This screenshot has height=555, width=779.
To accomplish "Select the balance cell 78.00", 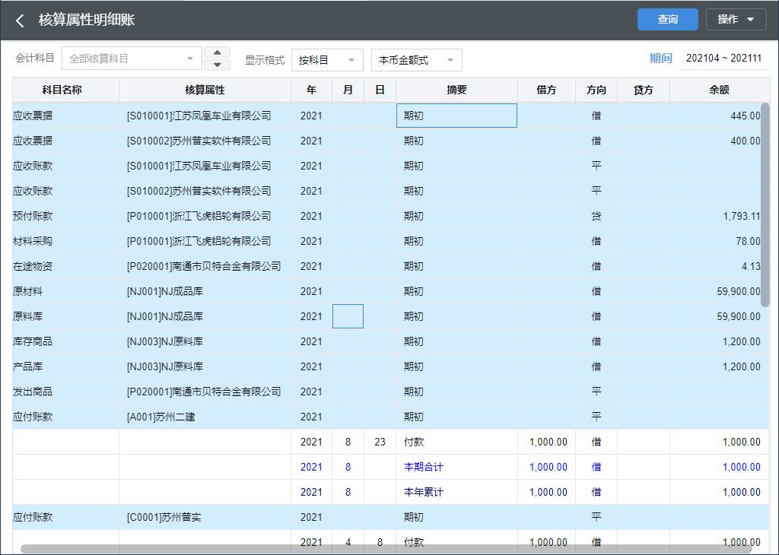I will (x=719, y=241).
